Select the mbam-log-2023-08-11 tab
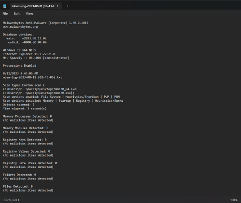The height and width of the screenshot is (203, 241). [x=33, y=6]
